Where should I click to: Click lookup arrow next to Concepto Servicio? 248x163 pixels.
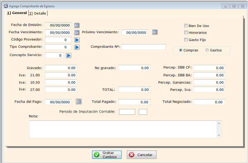[68, 56]
